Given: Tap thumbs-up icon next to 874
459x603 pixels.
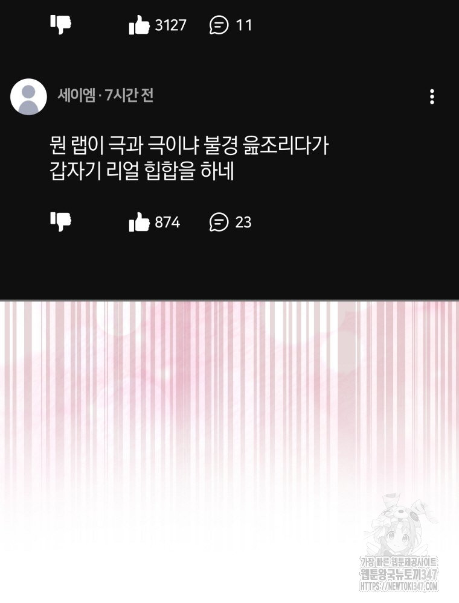Looking at the screenshot, I should click(139, 222).
